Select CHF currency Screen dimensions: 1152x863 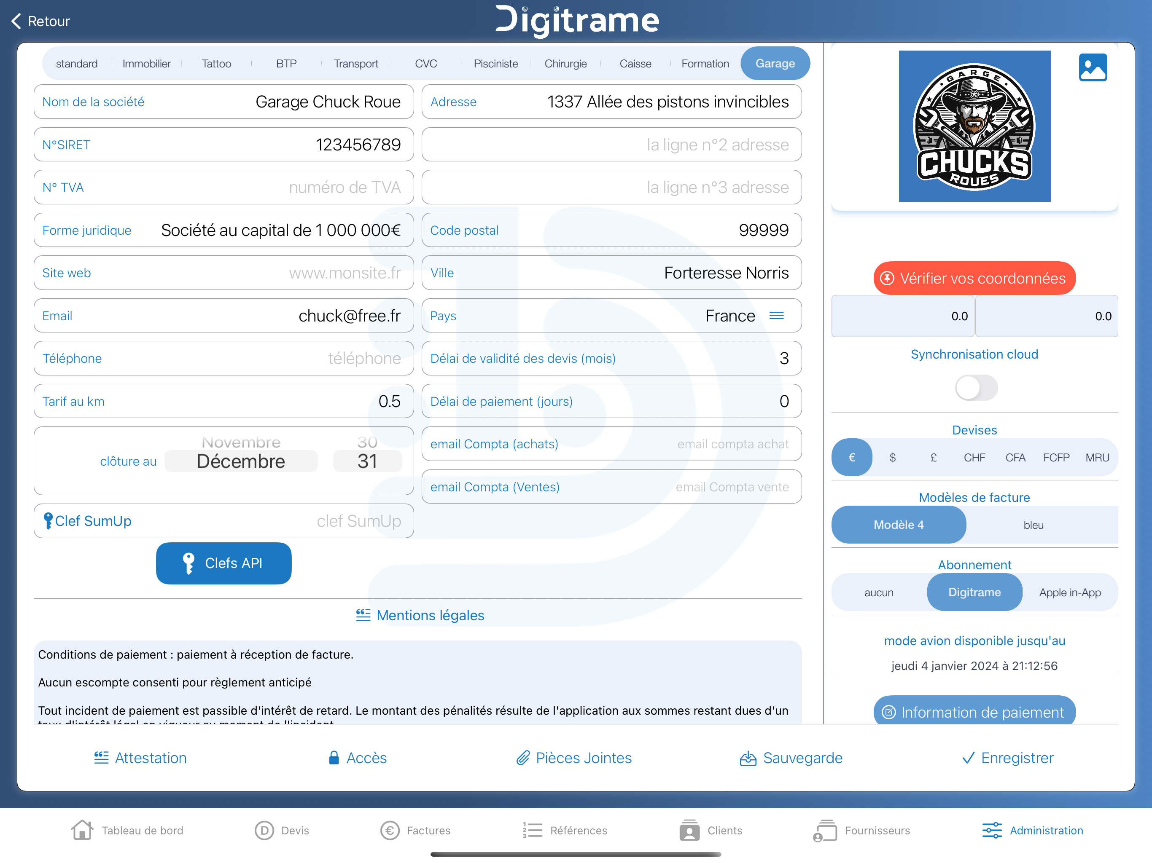pyautogui.click(x=974, y=458)
